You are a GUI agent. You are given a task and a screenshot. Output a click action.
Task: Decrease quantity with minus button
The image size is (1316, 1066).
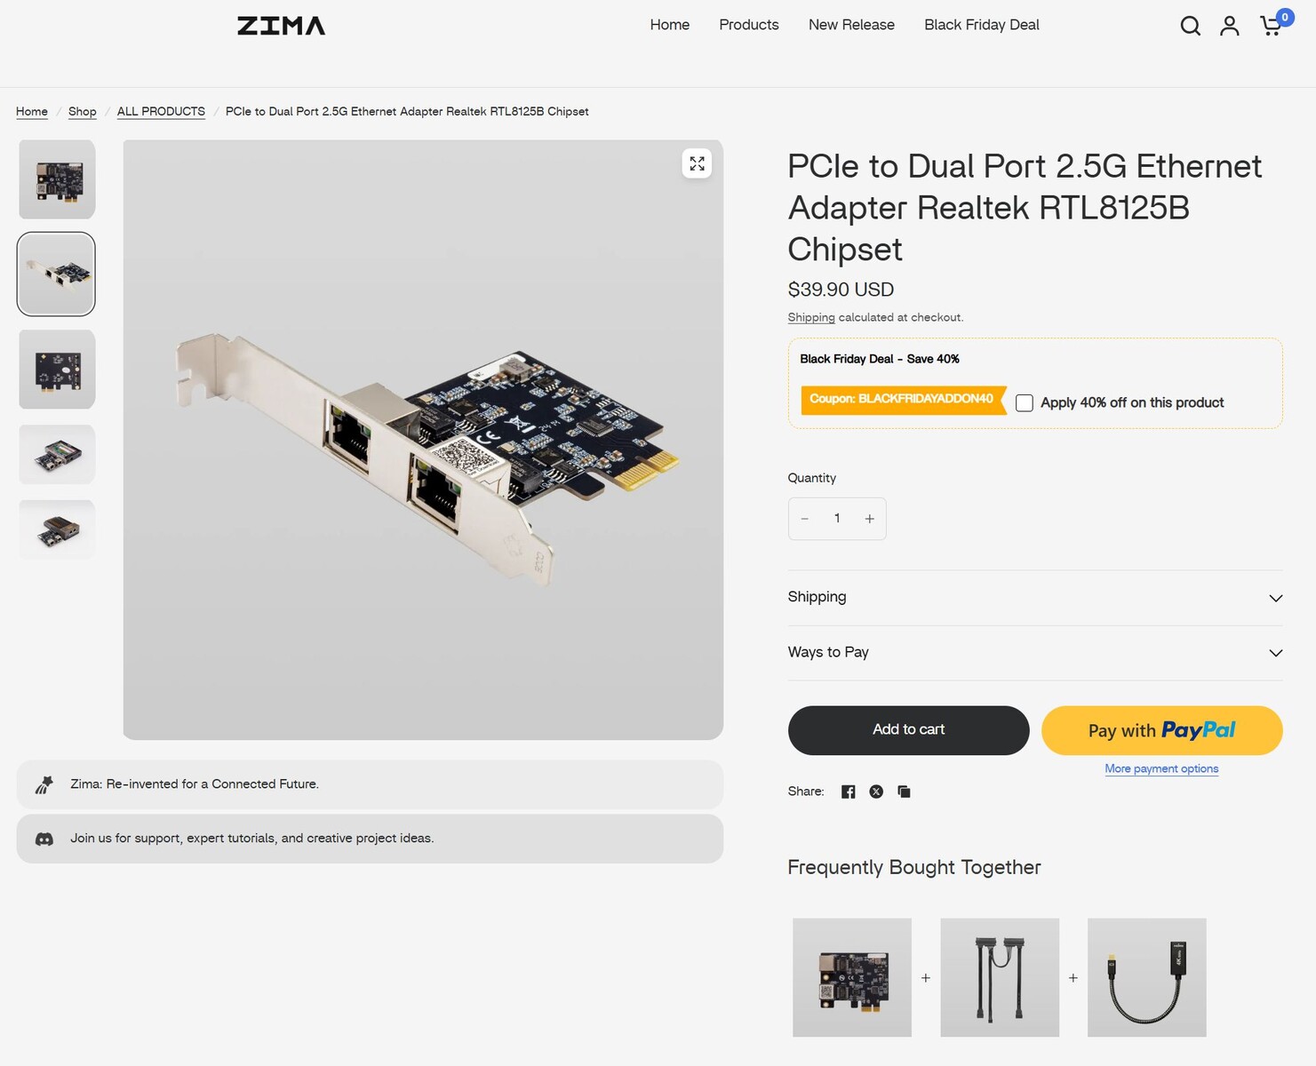pos(805,519)
